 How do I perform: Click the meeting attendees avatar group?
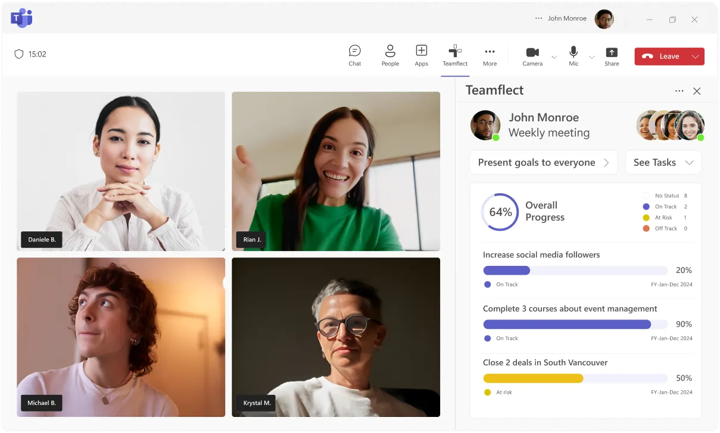pos(671,125)
